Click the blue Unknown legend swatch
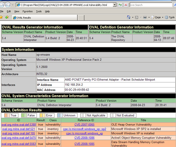This screenshot has height=147, width=176. tap(60, 115)
